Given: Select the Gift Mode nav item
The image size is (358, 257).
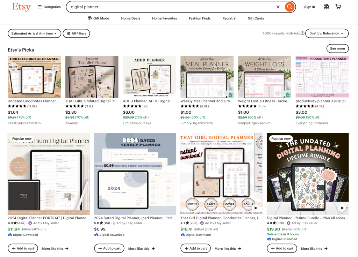Looking at the screenshot, I should point(98,18).
